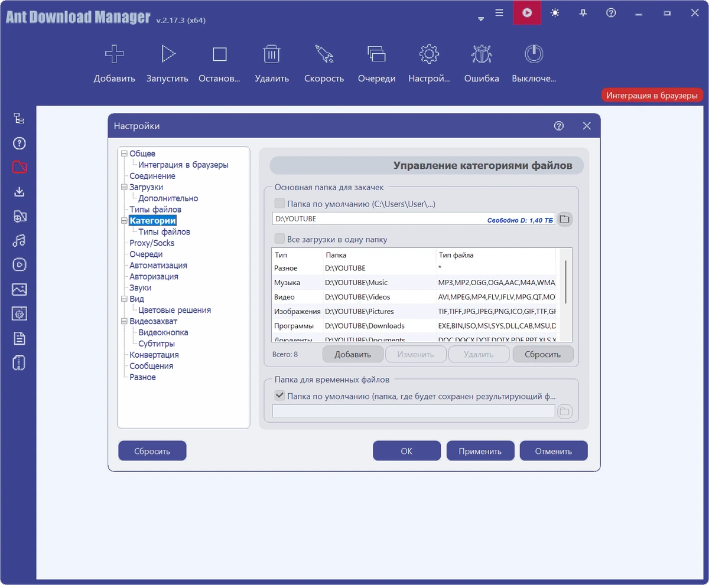
Task: Select the Изображения category row
Action: tap(414, 311)
